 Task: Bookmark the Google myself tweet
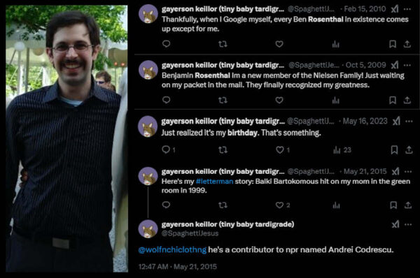(x=393, y=44)
